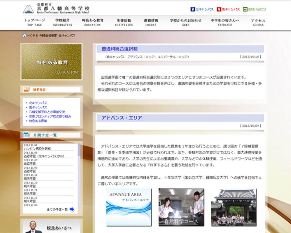Go to the 進路情報 COURSE menu
Screen dimensions: 291x233
(x=151, y=22)
